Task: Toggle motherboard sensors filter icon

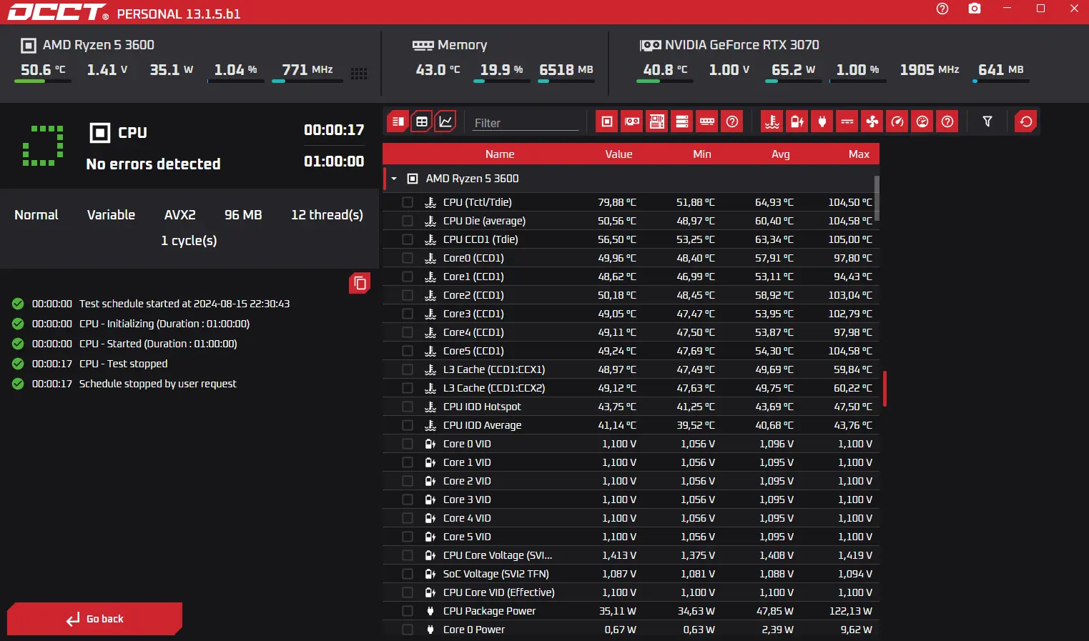Action: click(x=657, y=121)
